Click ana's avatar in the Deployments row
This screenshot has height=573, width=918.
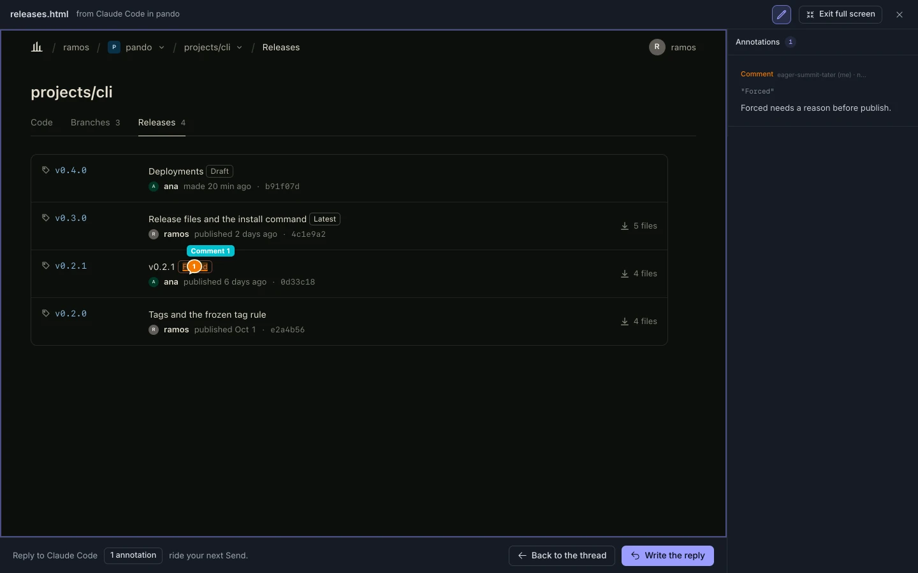click(x=154, y=187)
